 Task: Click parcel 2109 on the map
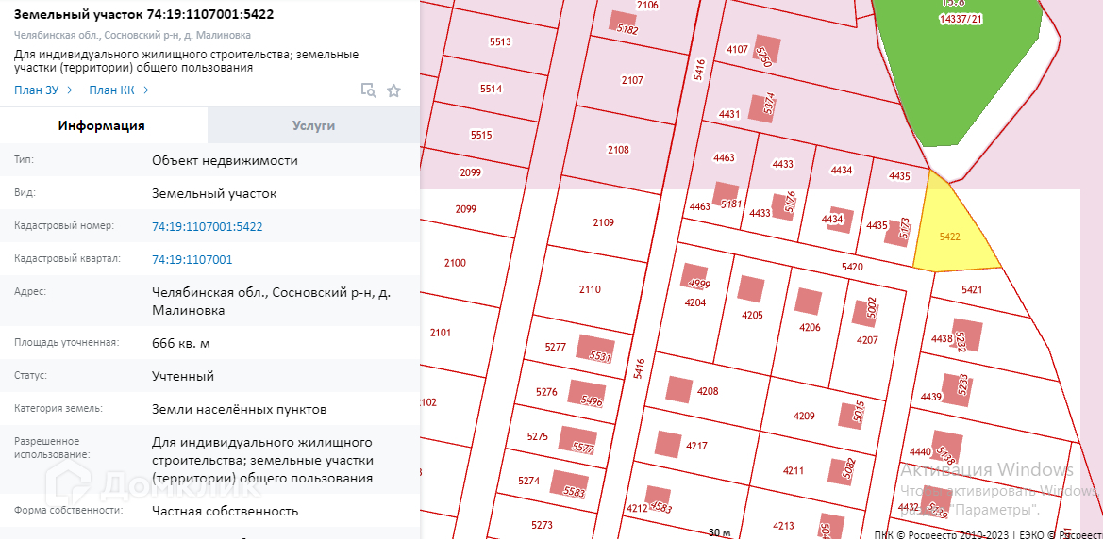pos(604,222)
